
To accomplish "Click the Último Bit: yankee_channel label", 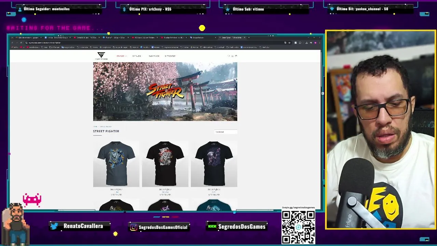I will click(x=362, y=9).
